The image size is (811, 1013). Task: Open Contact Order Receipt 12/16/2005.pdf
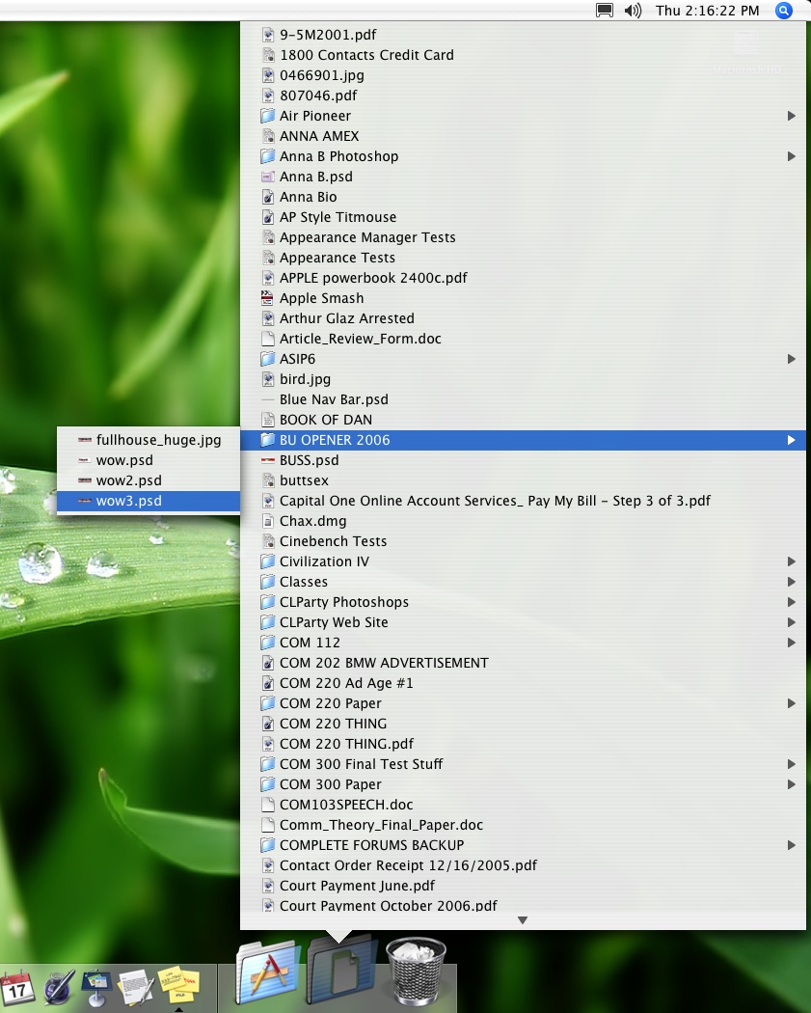pos(523,865)
